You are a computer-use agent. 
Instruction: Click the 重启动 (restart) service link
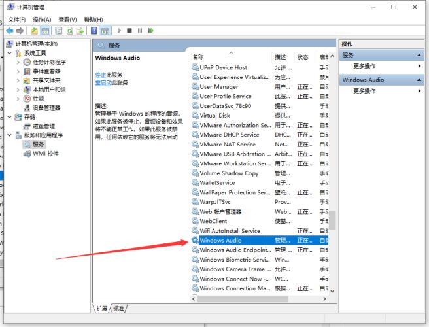pyautogui.click(x=102, y=83)
